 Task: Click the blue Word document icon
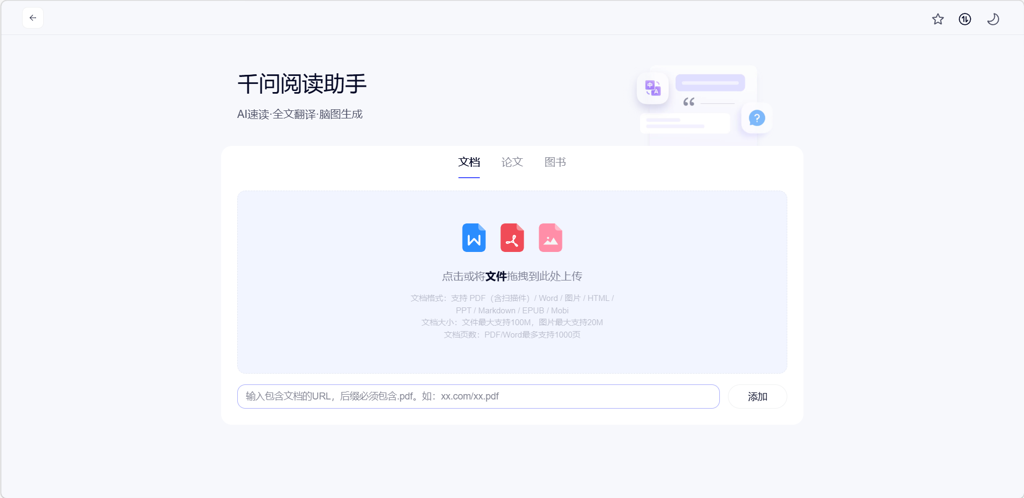pos(473,238)
